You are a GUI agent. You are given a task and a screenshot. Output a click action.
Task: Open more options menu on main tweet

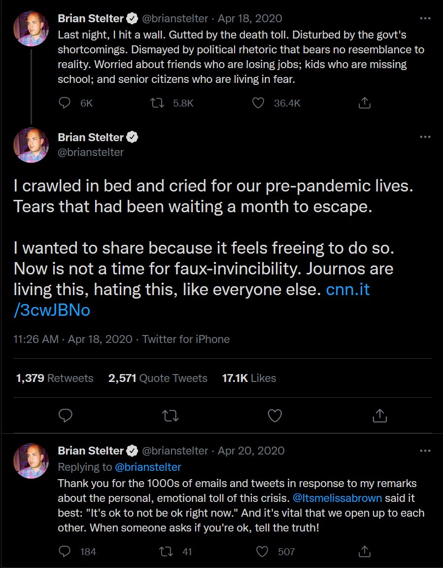[x=425, y=137]
